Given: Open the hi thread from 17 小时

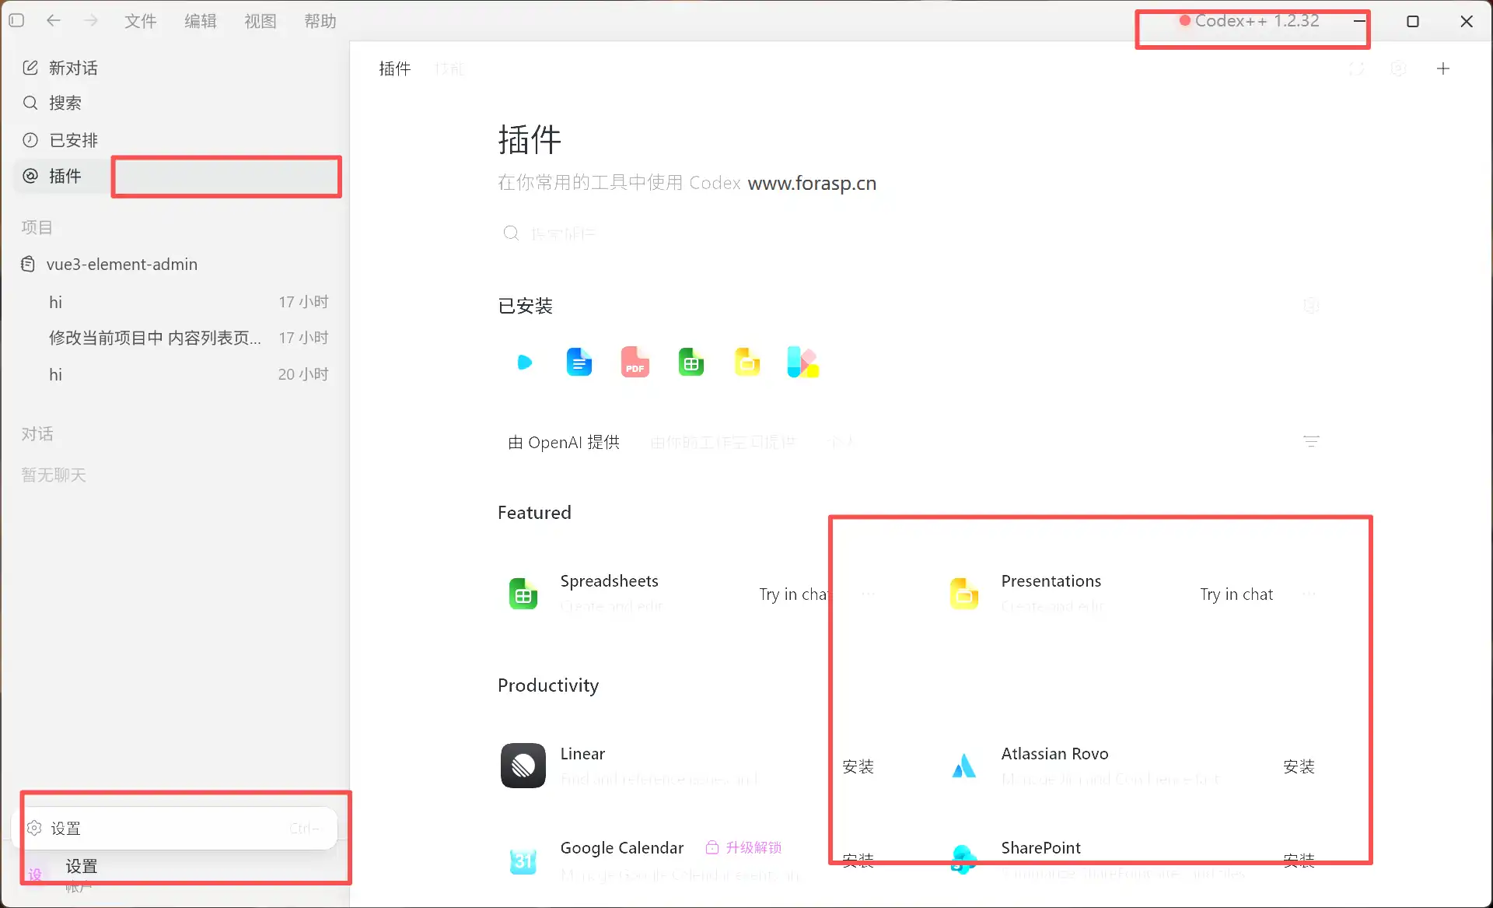Looking at the screenshot, I should 177,302.
